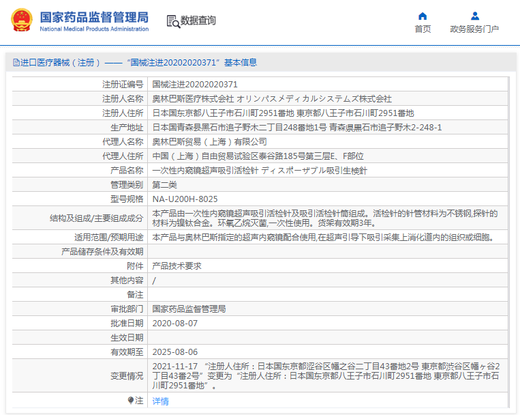Click the lightbulb icon beside 注
This screenshot has width=520, height=415.
pyautogui.click(x=131, y=400)
